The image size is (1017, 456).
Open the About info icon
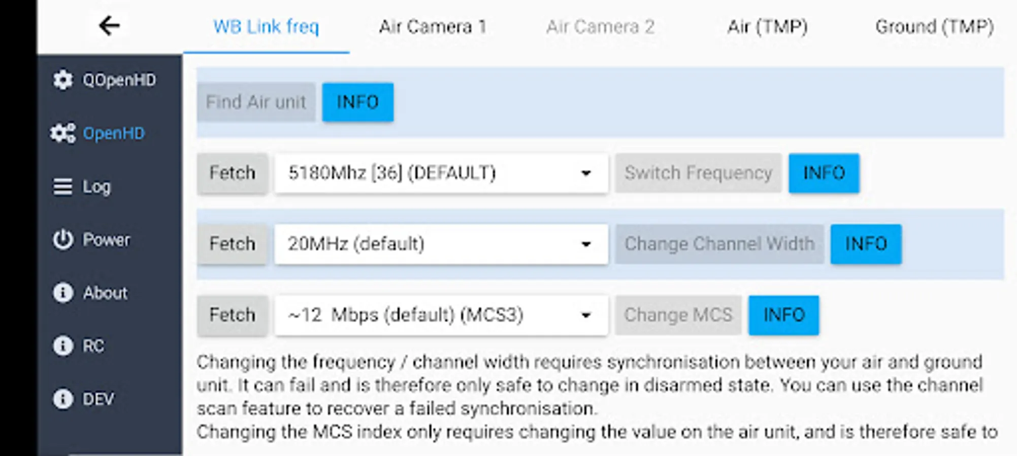point(63,293)
